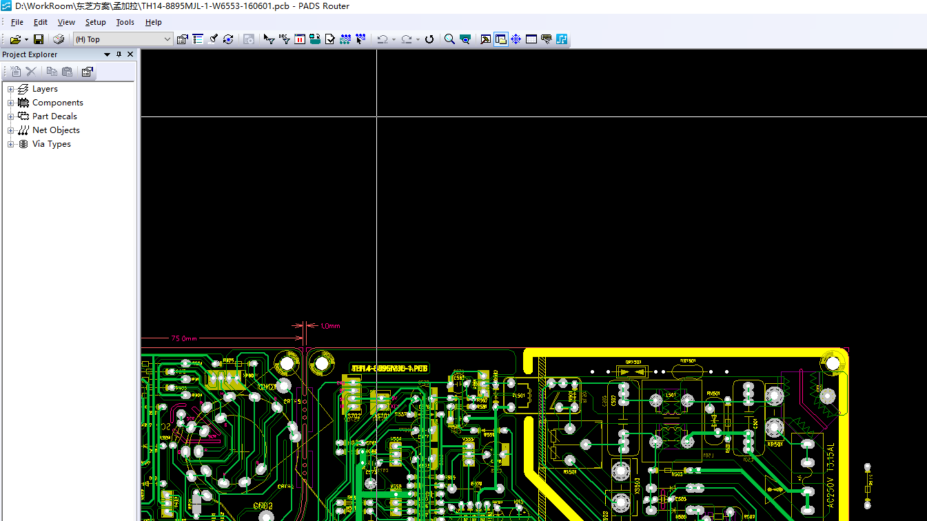Click the teal component icon left of the checkmark

(315, 39)
